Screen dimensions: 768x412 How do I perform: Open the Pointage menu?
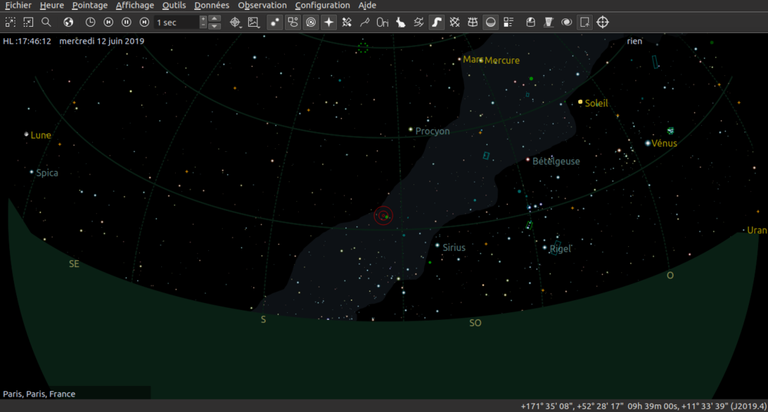tap(90, 5)
